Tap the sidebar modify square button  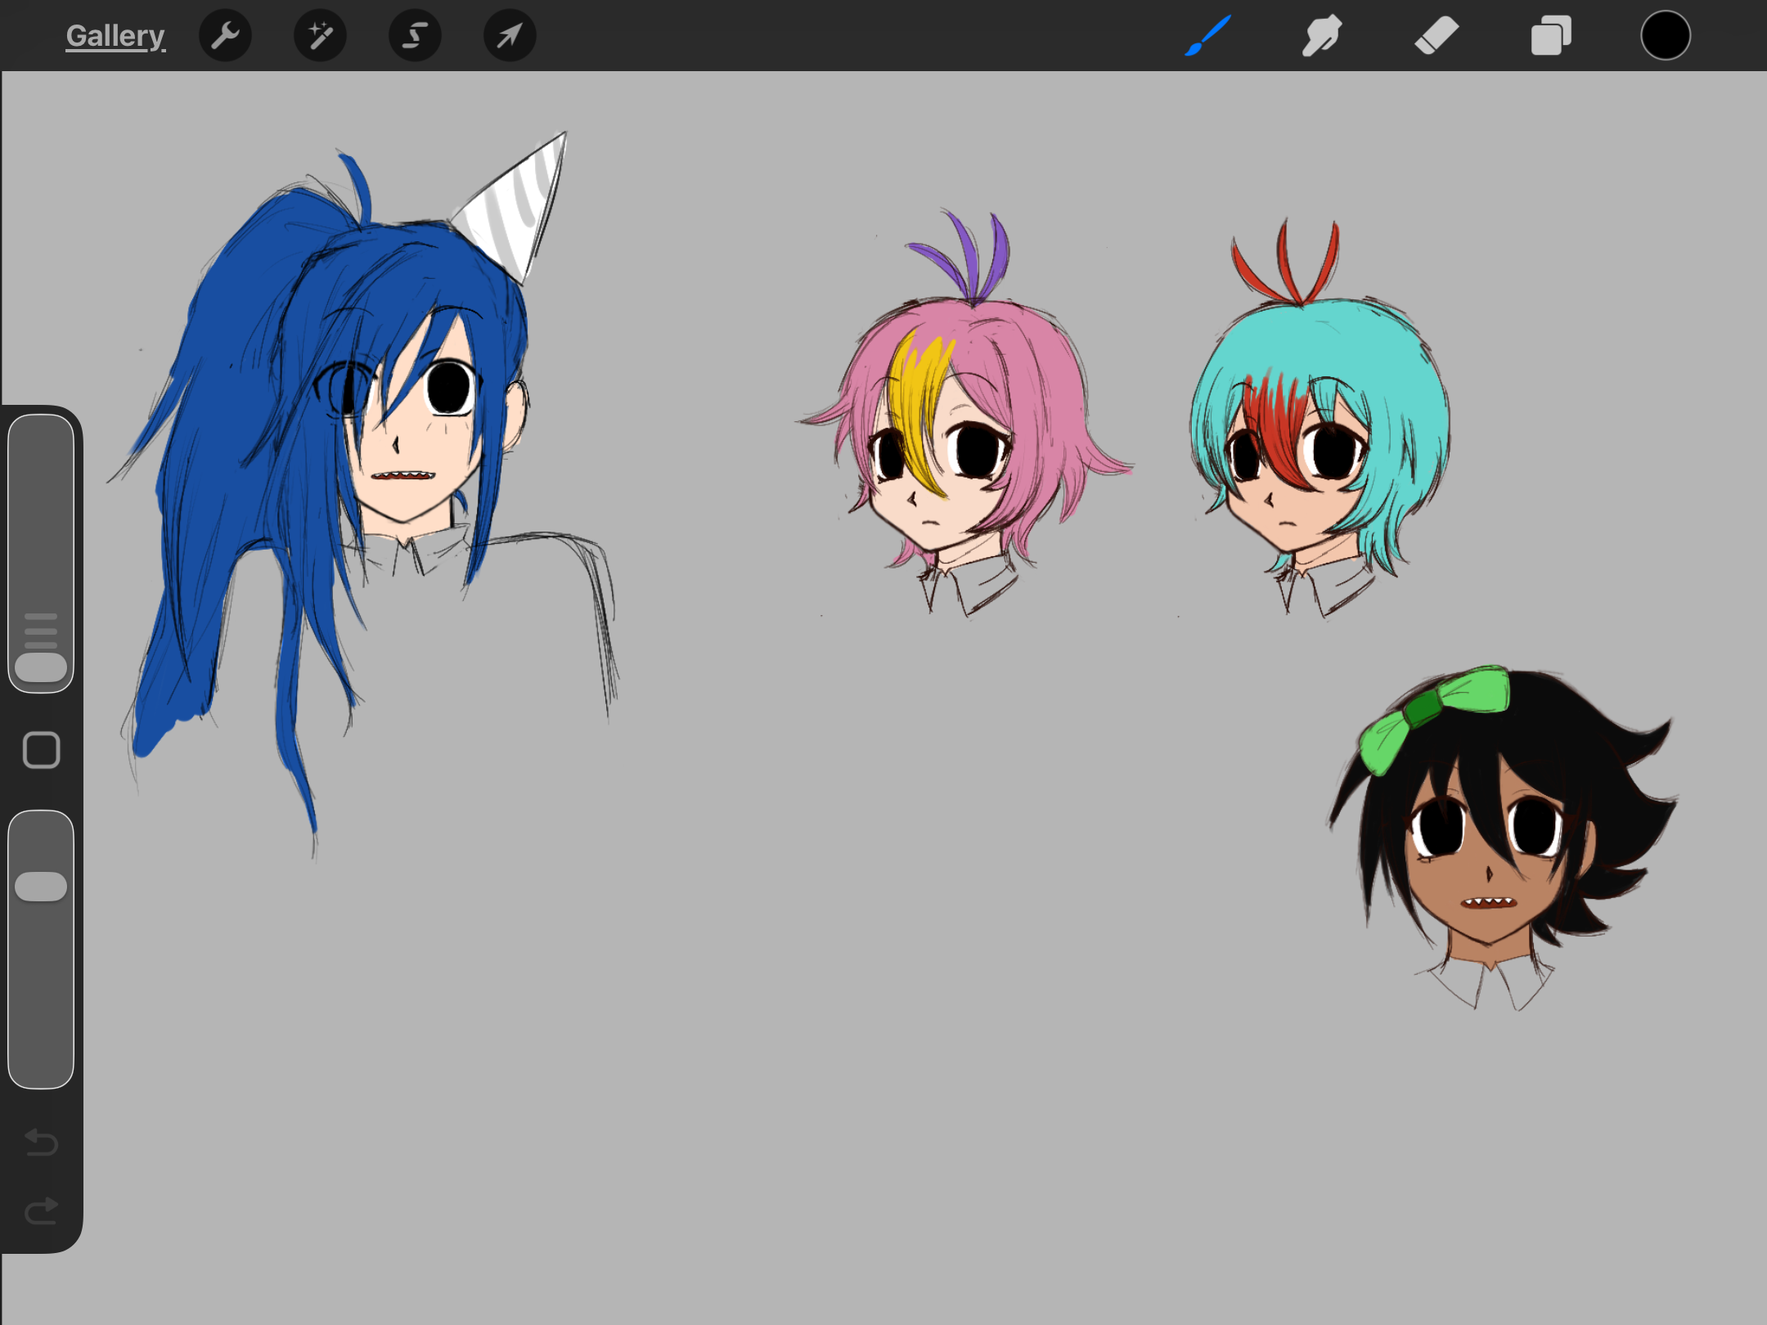(x=41, y=750)
